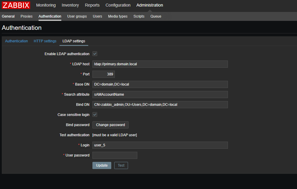Go to User groups submenu
297x189 pixels.
(77, 16)
